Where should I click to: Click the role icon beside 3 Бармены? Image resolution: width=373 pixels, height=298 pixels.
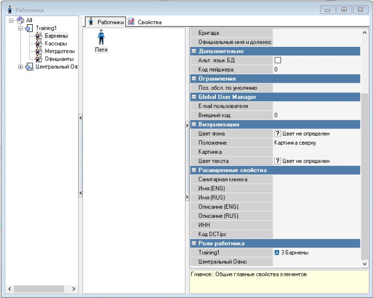(277, 253)
